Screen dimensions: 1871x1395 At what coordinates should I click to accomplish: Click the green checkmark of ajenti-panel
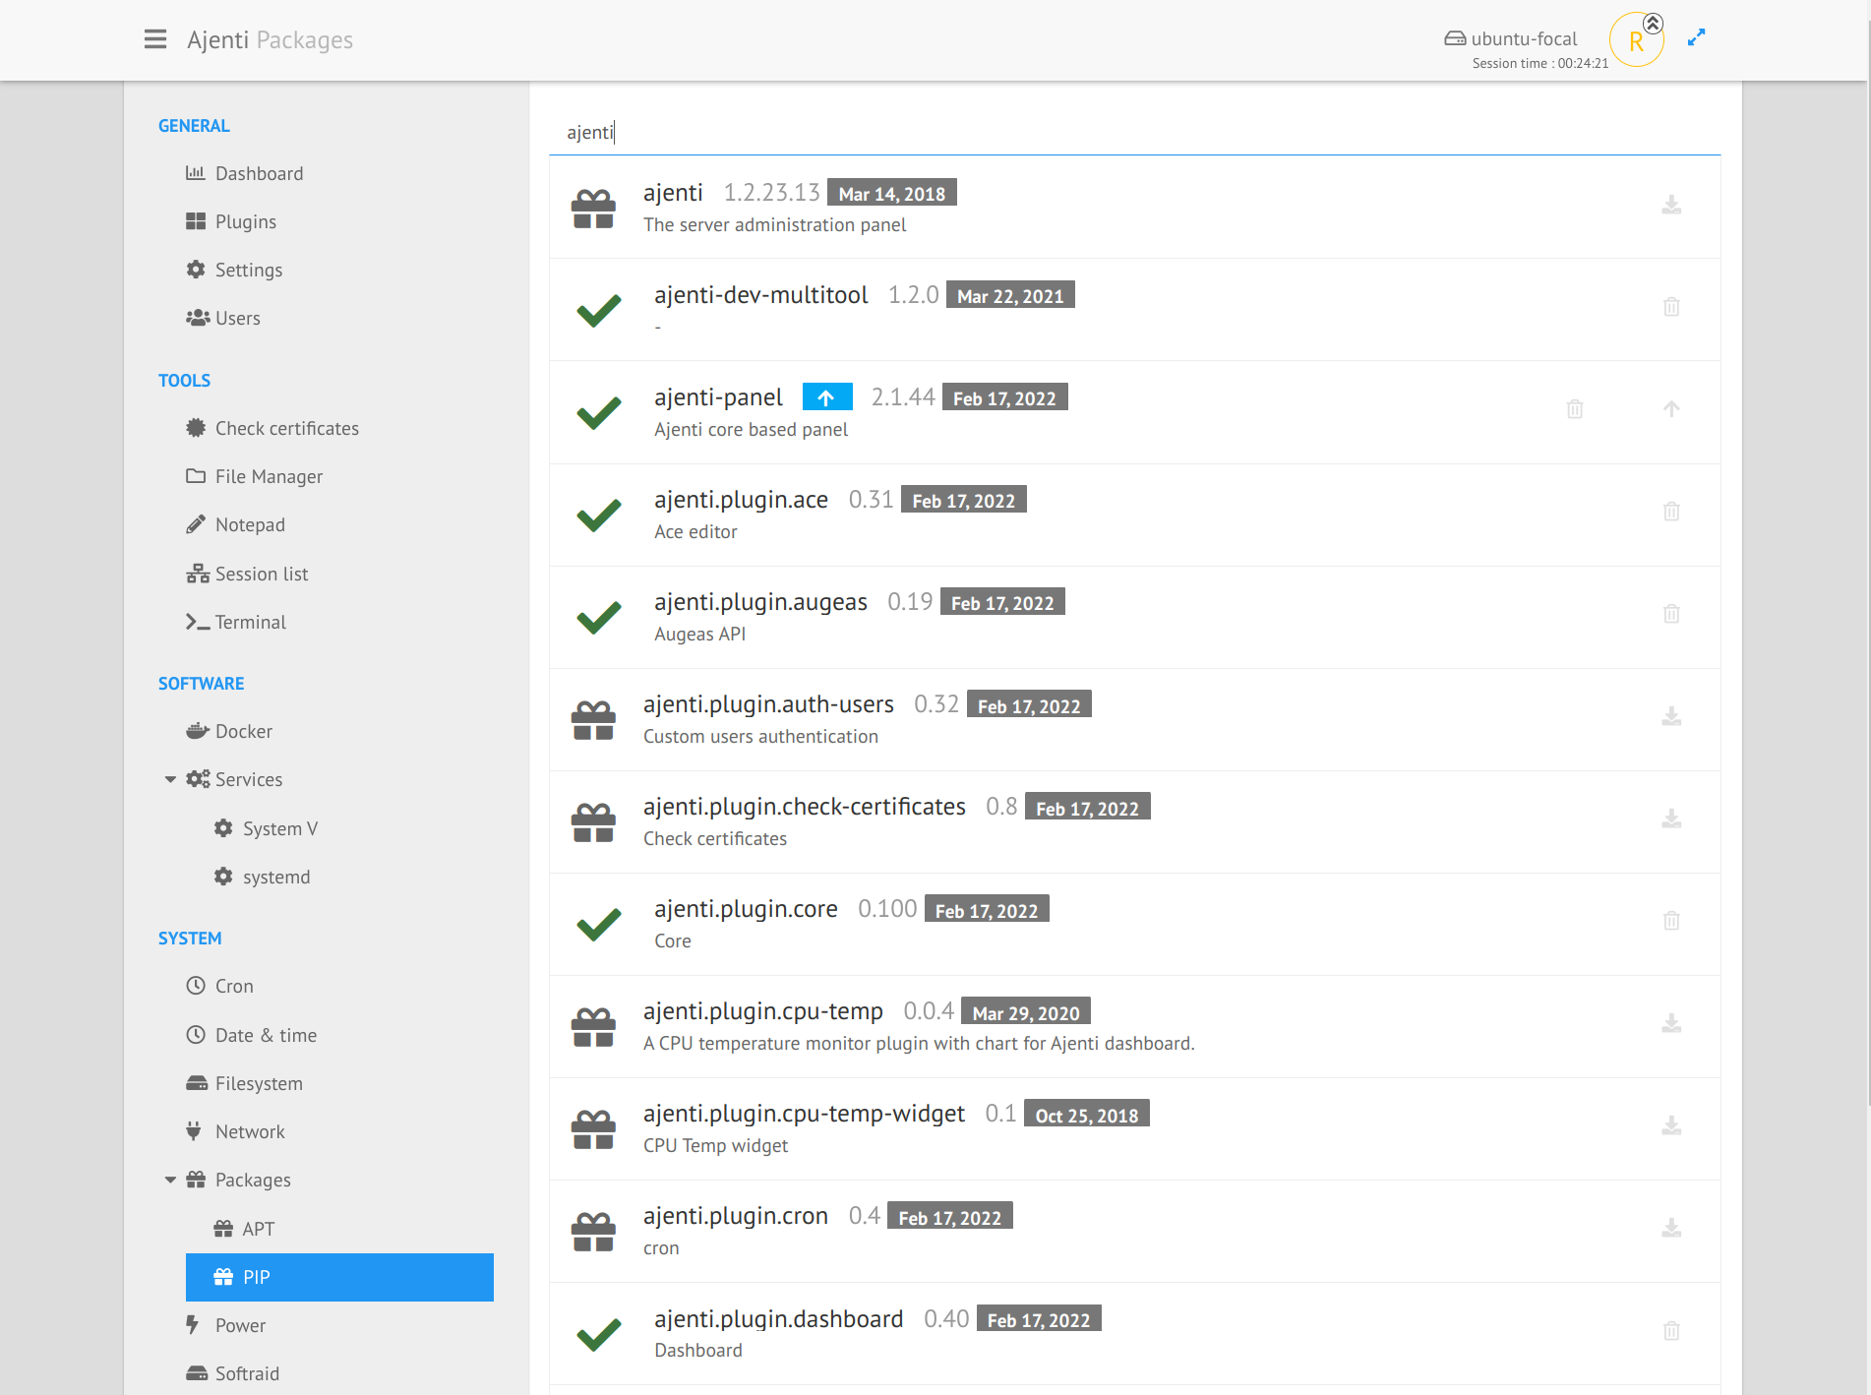point(599,413)
